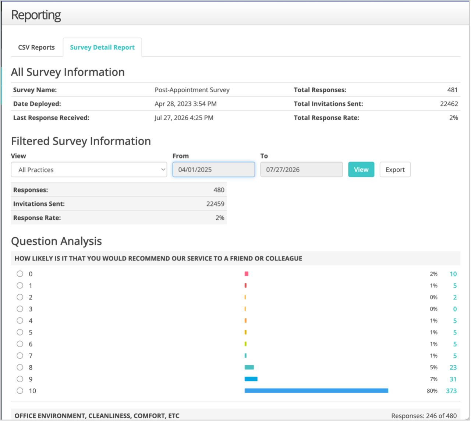The image size is (471, 422).
Task: Click the All Survey Information heading
Action: [68, 72]
